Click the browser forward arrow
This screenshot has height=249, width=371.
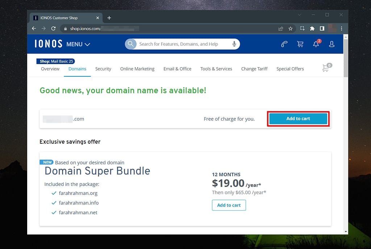[43, 29]
